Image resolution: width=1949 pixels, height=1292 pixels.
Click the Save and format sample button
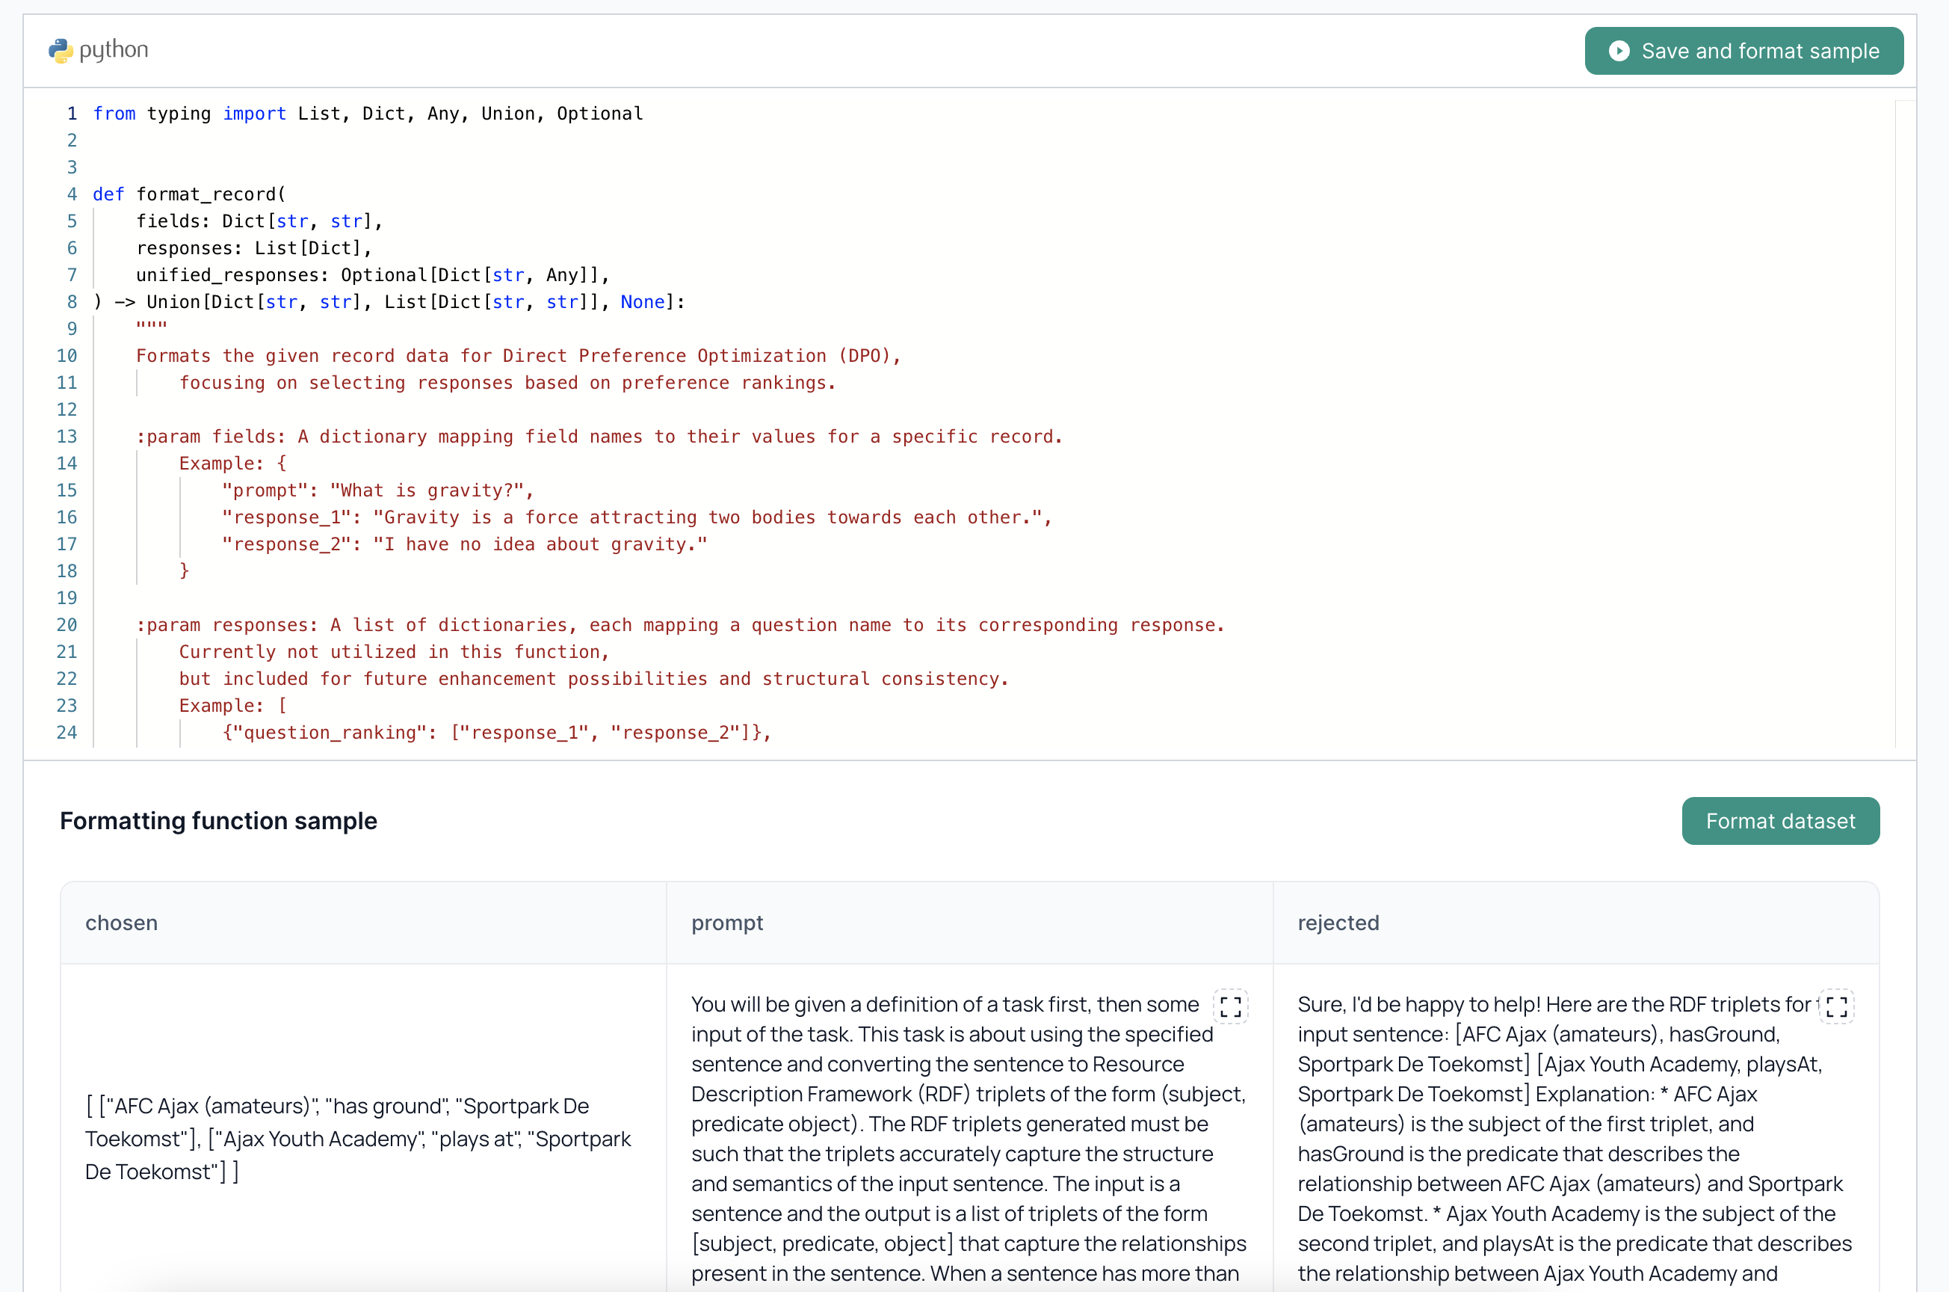[x=1742, y=50]
